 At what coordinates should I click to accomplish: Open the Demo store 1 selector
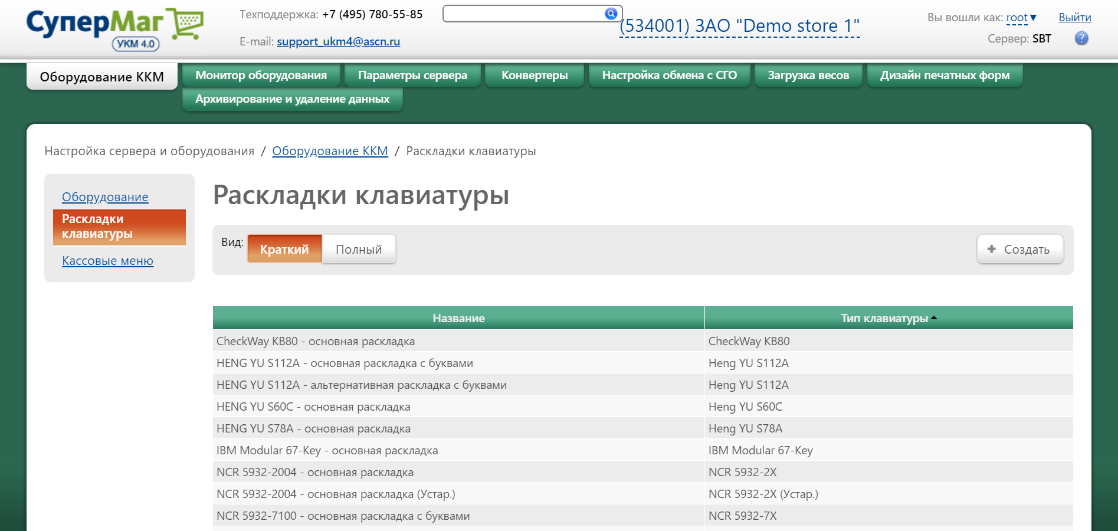739,26
